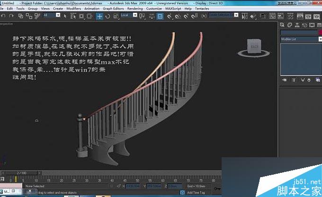Pick the Rectangular Selection Region tool
322x197 pixels.
pyautogui.click(x=81, y=16)
